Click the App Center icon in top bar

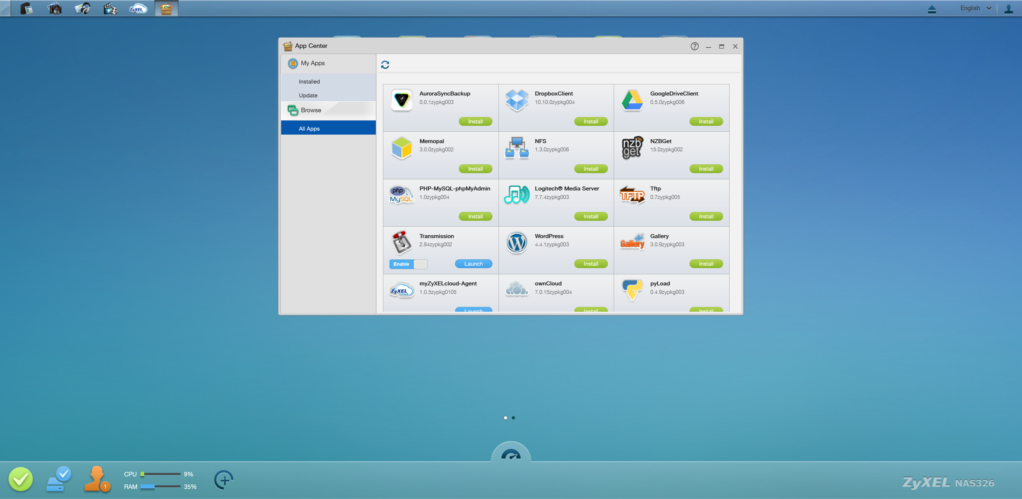(x=166, y=8)
